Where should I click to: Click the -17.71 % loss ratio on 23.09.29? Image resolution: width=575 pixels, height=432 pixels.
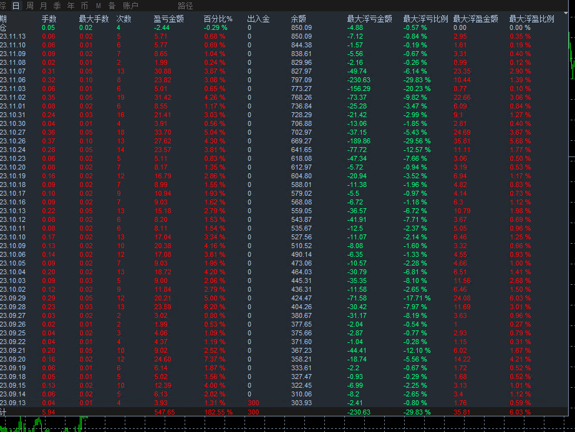[x=417, y=298]
